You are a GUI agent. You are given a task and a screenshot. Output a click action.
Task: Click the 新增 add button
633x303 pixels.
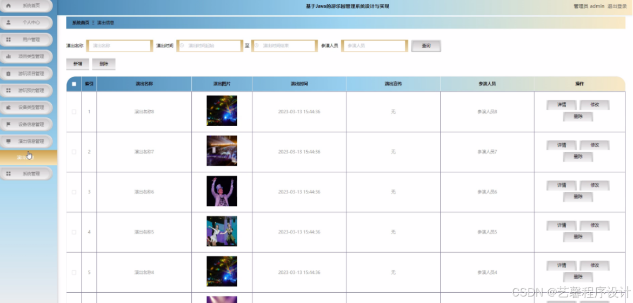pyautogui.click(x=77, y=64)
